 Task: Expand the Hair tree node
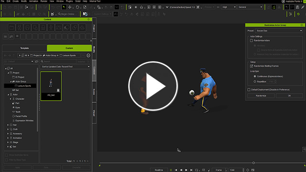pyautogui.click(x=8, y=125)
